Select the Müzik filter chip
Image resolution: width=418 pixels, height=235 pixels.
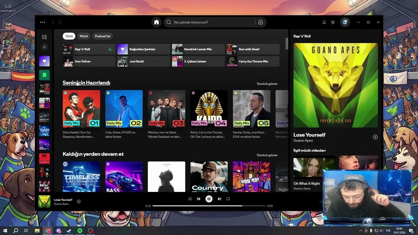(x=84, y=36)
